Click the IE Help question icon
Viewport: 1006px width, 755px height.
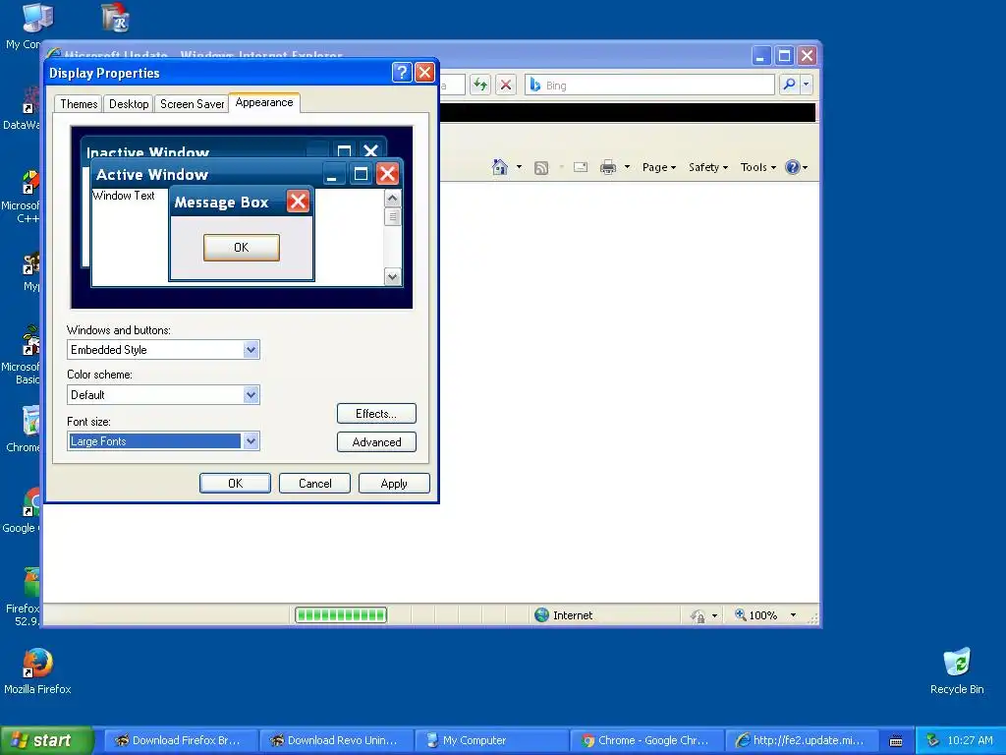tap(793, 167)
